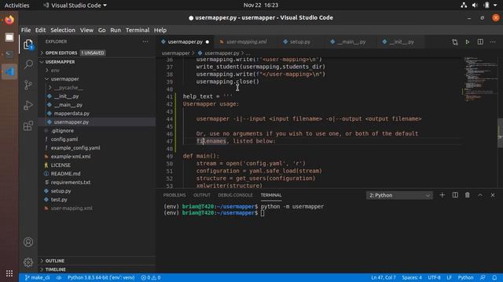The width and height of the screenshot is (503, 282).
Task: Open the Search view in activity bar
Action: pyautogui.click(x=28, y=64)
